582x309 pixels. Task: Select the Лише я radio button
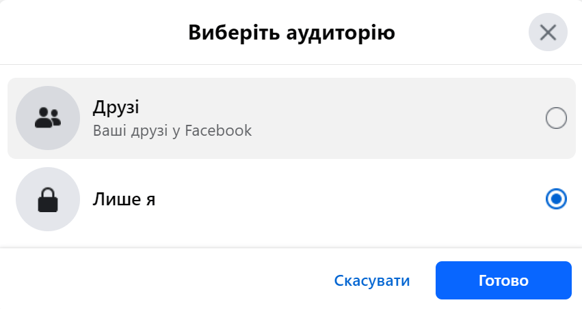coord(556,199)
